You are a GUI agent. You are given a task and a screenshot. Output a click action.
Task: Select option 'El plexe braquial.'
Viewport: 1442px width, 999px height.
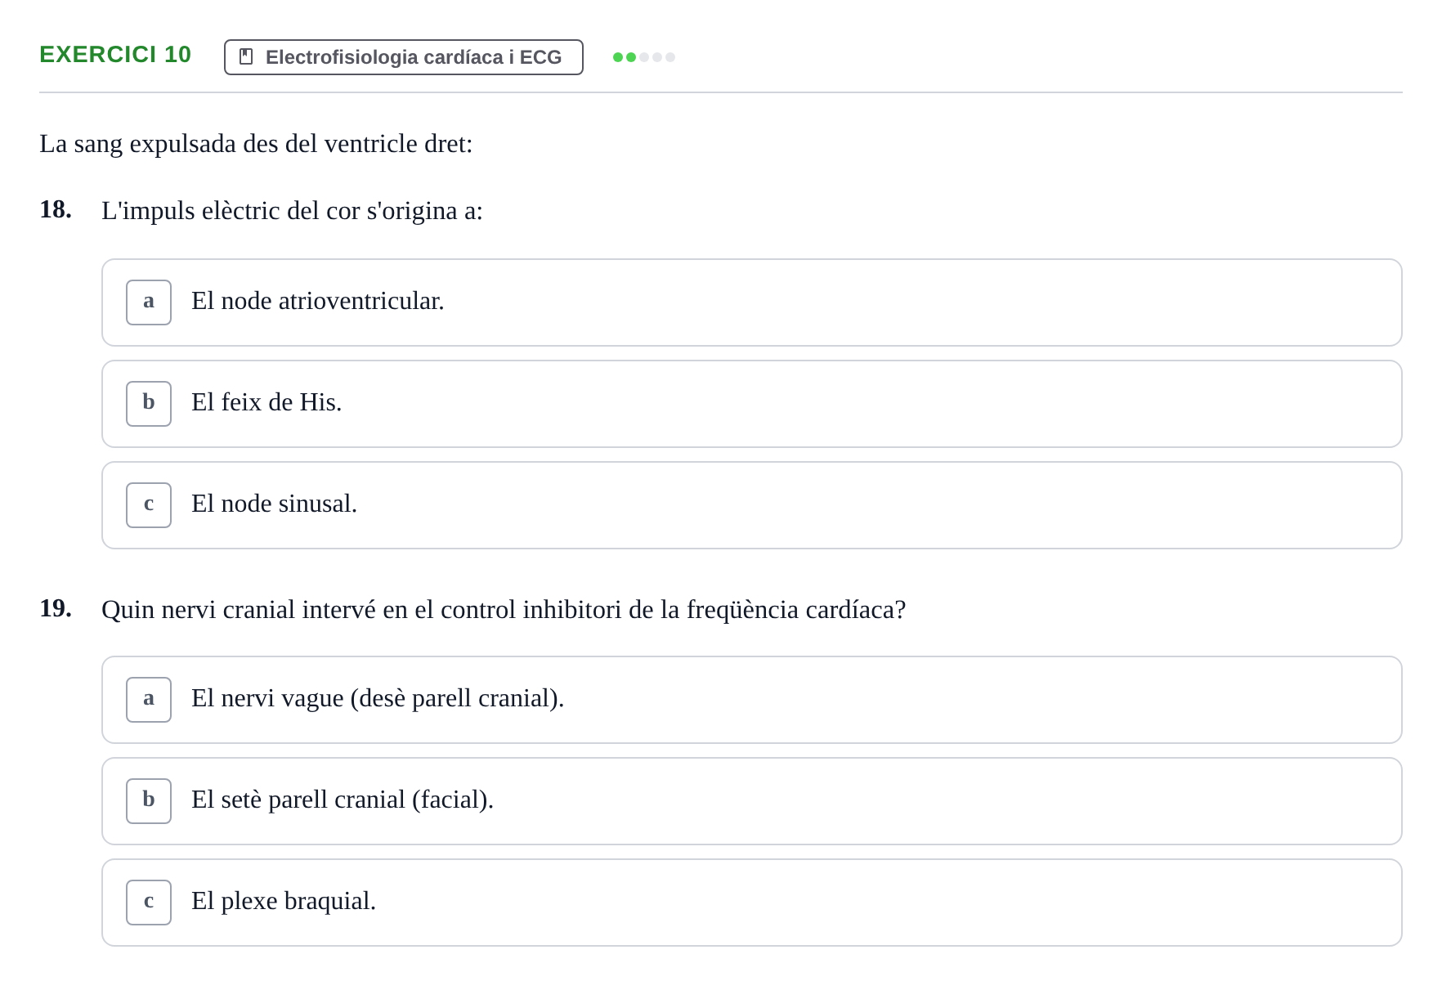752,903
